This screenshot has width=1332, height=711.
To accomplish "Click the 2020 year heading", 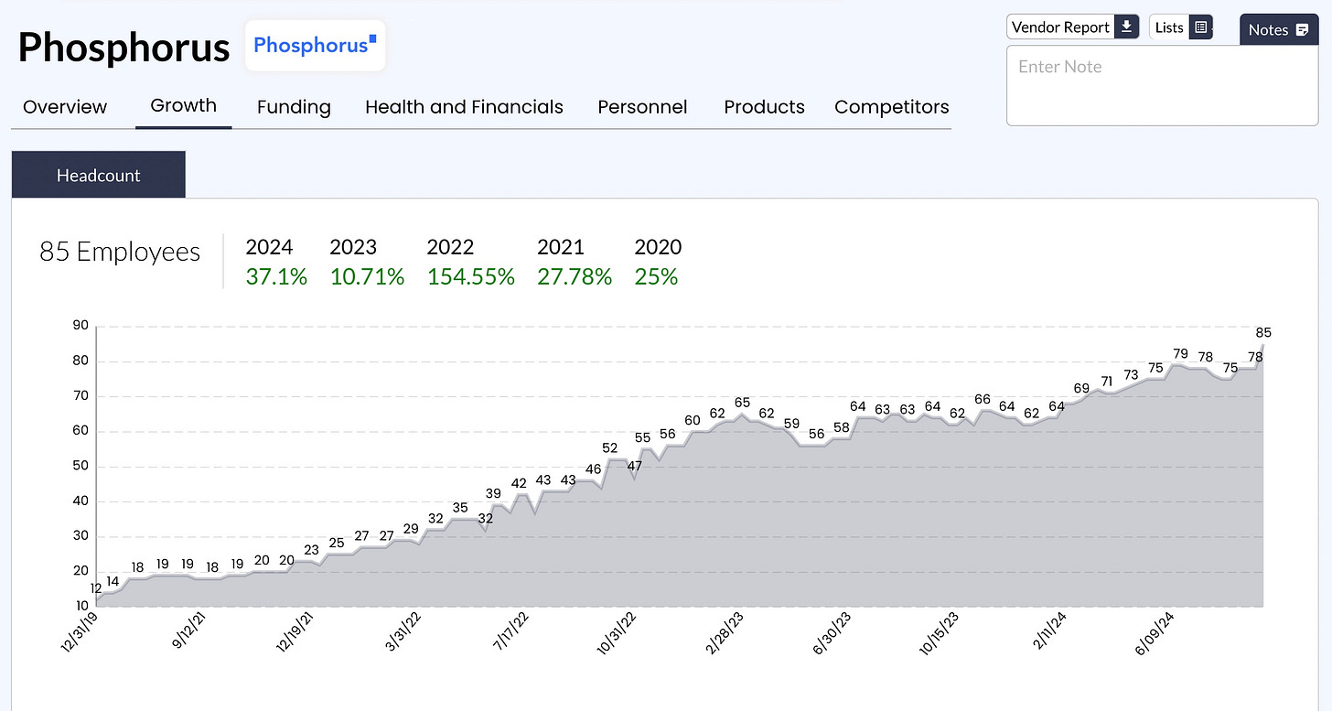I will coord(658,247).
